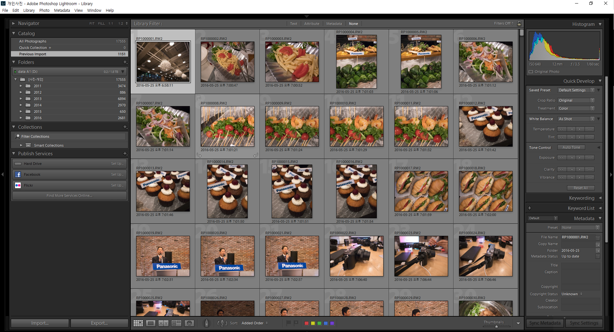Apply red color label swatch
Viewport: 614px width, 332px height.
click(307, 323)
